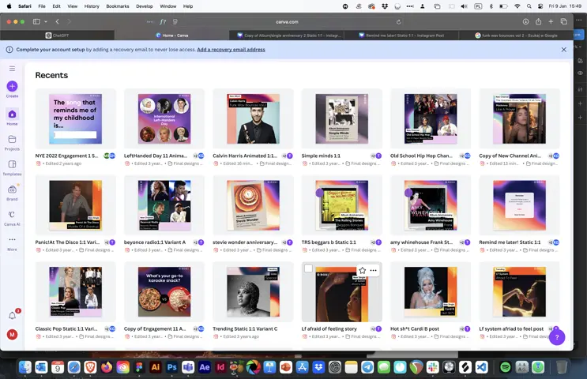Open the Projects folder icon
587x379 pixels.
(x=12, y=139)
